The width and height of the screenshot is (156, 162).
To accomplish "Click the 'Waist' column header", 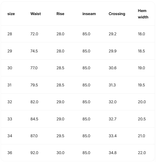I will coord(35,14).
